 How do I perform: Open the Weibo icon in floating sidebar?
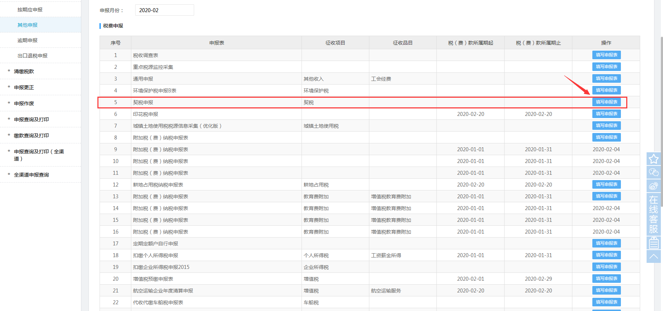coord(653,186)
